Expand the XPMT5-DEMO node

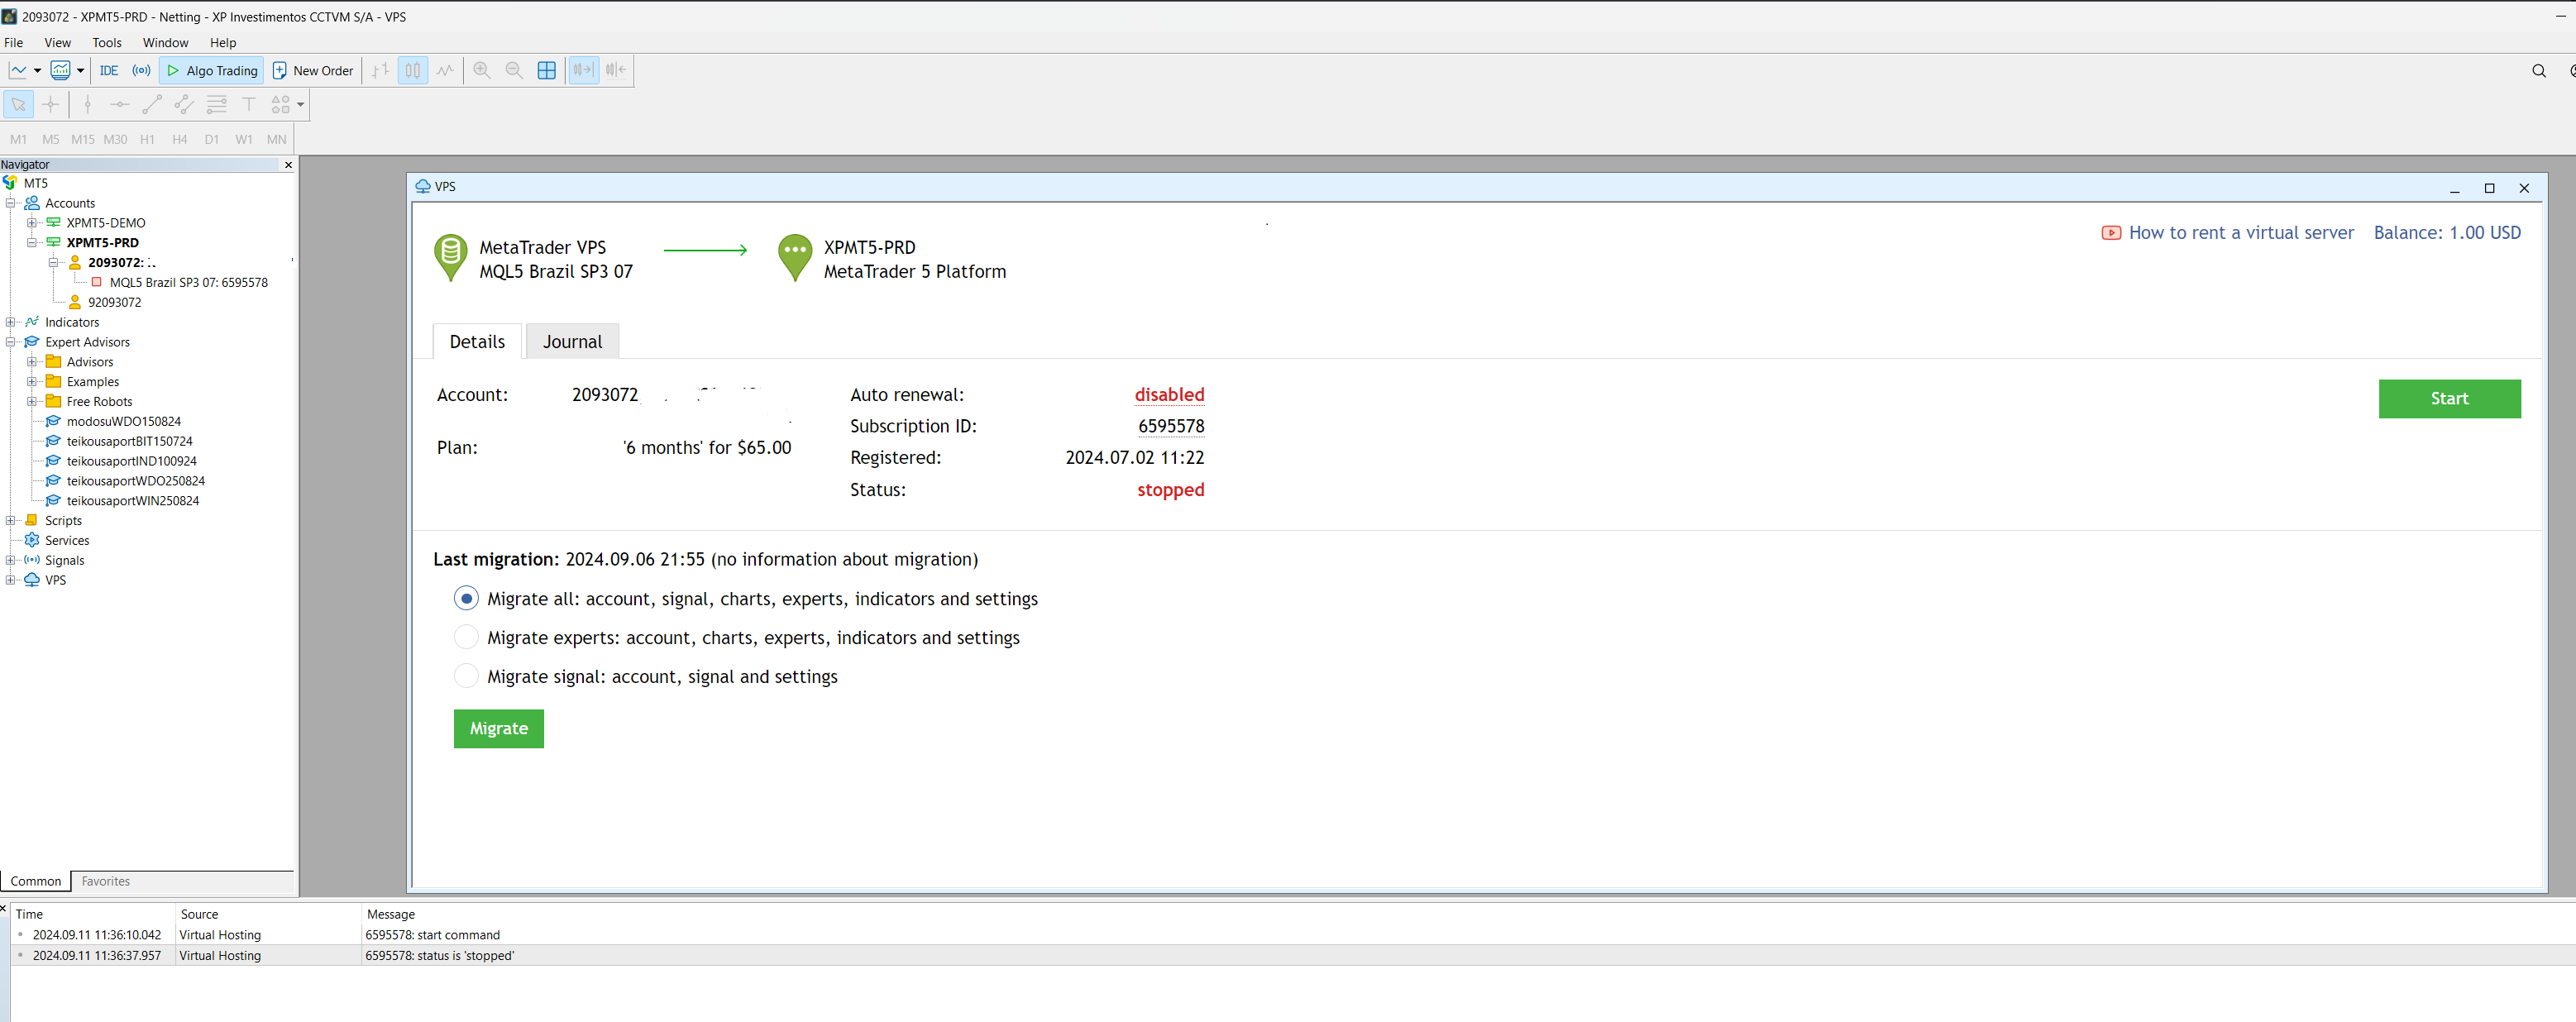pyautogui.click(x=32, y=223)
